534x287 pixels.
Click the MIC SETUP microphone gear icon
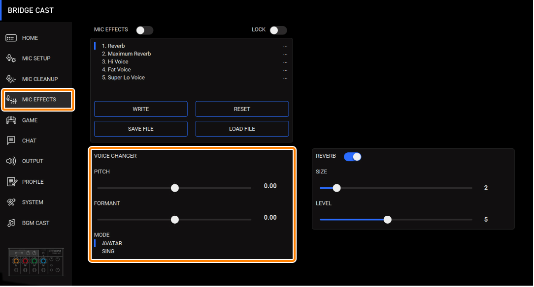11,58
